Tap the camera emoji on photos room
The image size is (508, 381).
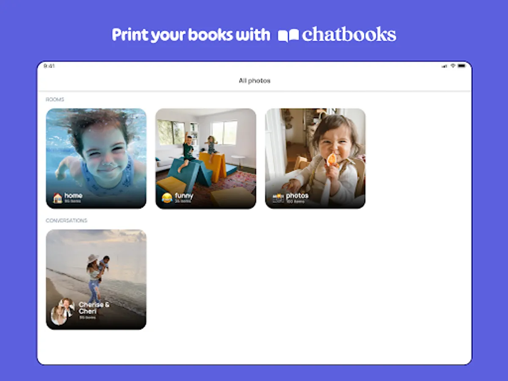pos(278,198)
